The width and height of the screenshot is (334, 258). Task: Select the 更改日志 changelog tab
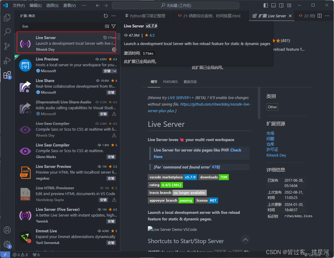(x=190, y=82)
